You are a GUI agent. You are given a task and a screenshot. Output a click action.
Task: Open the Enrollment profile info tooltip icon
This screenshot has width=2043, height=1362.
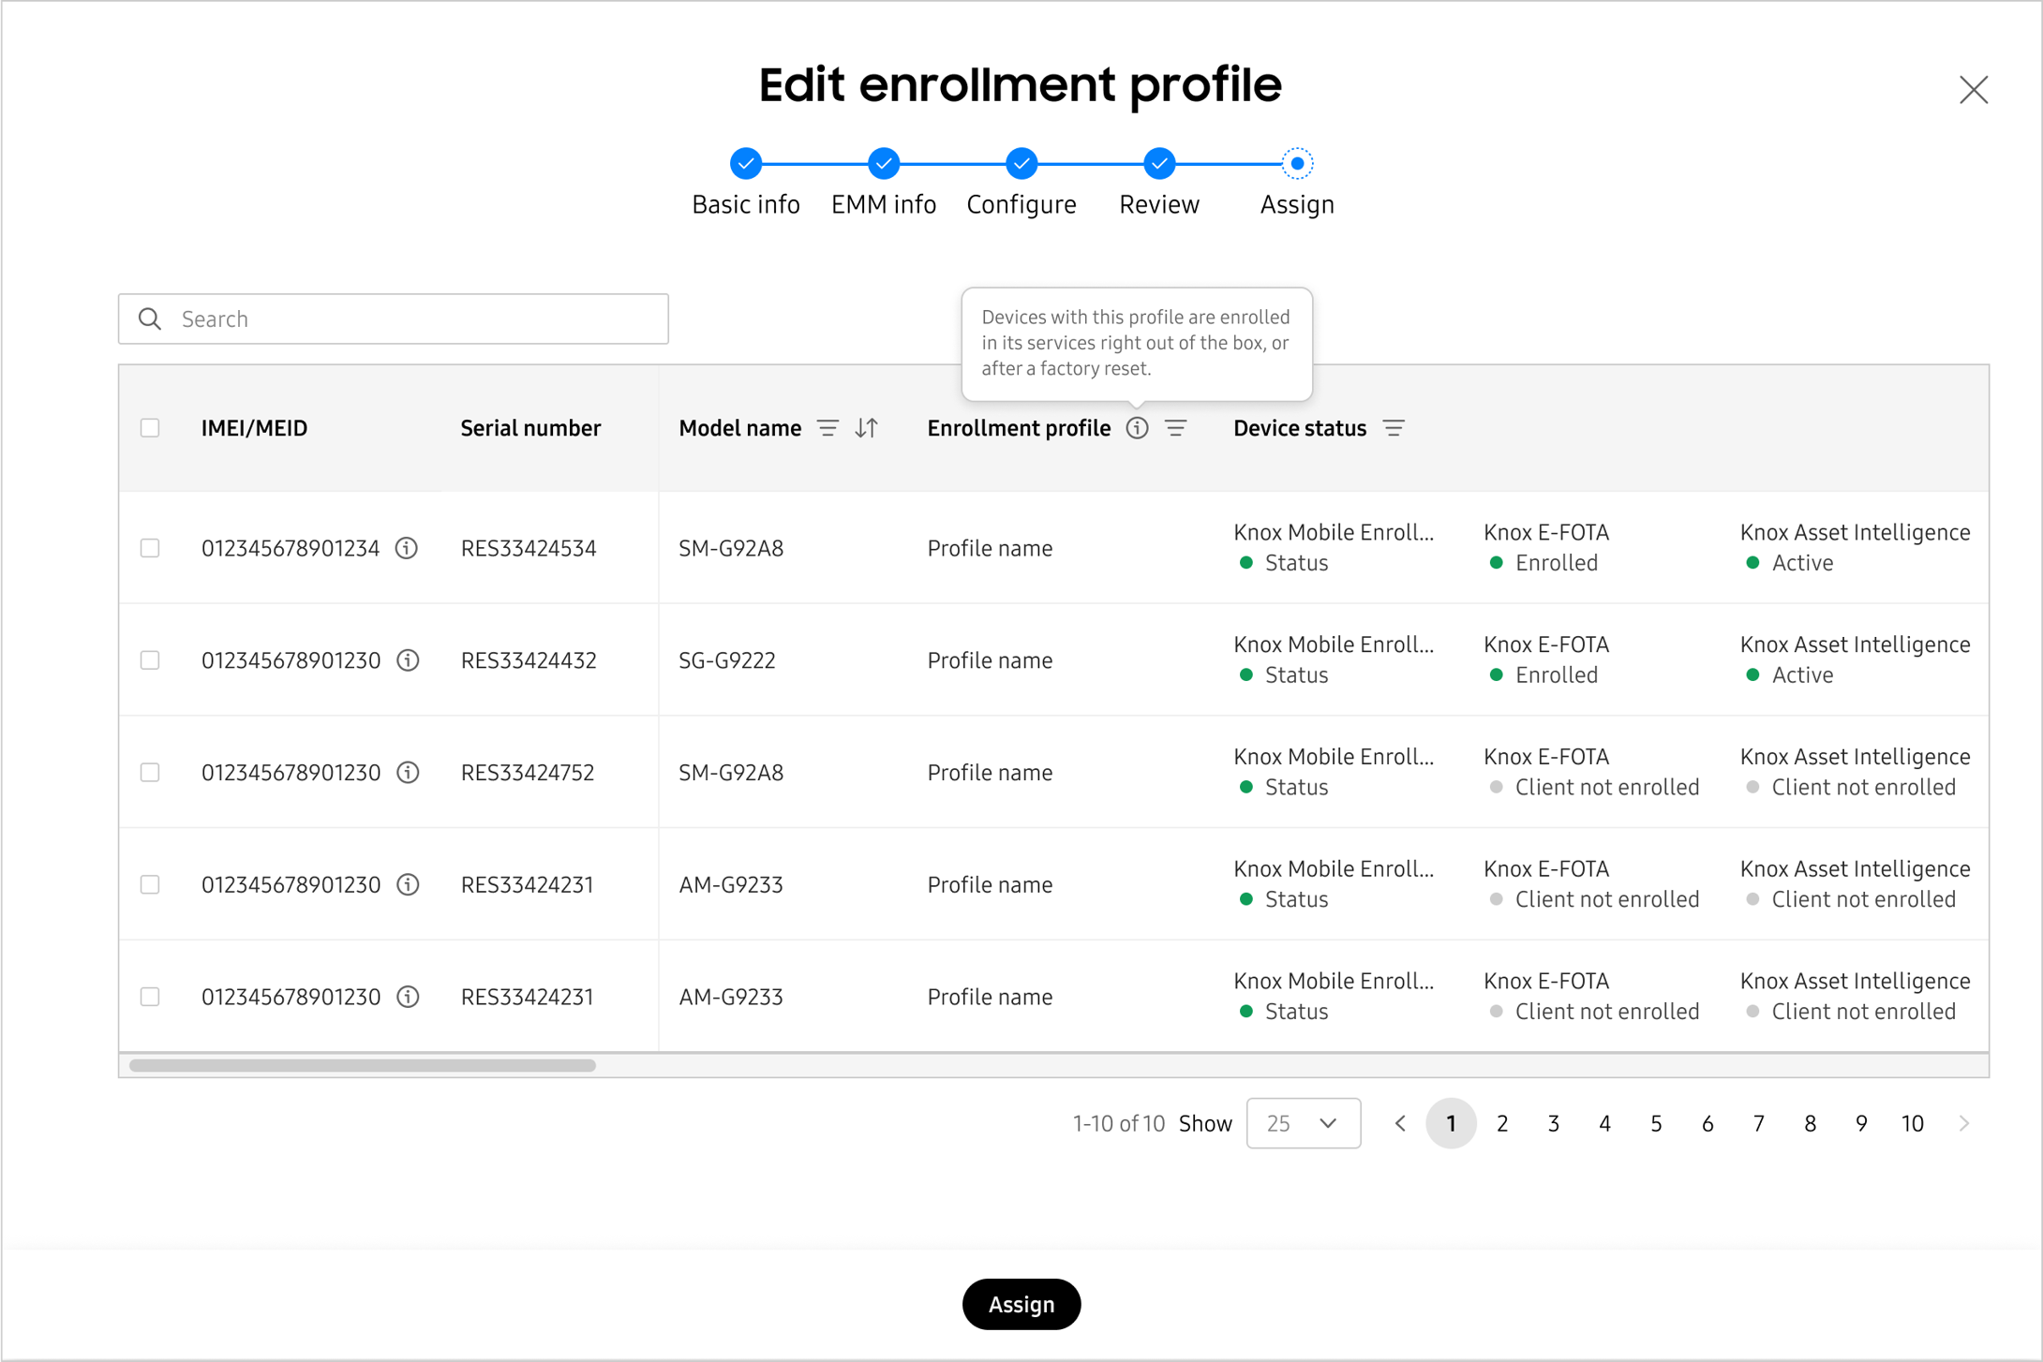tap(1137, 428)
